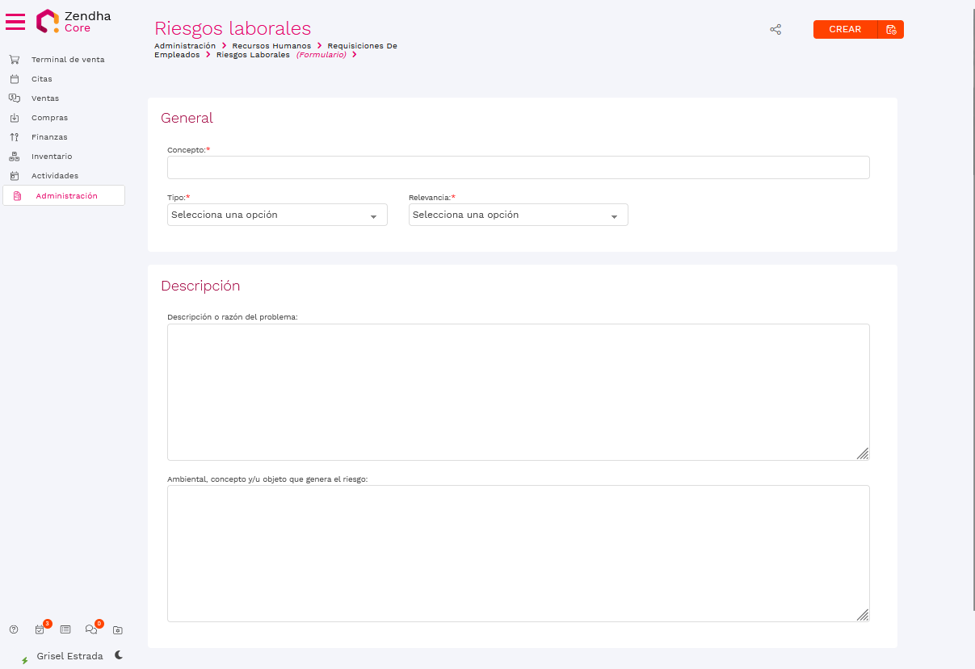Click the list view icon in sidebar footer
The width and height of the screenshot is (975, 669).
point(65,629)
